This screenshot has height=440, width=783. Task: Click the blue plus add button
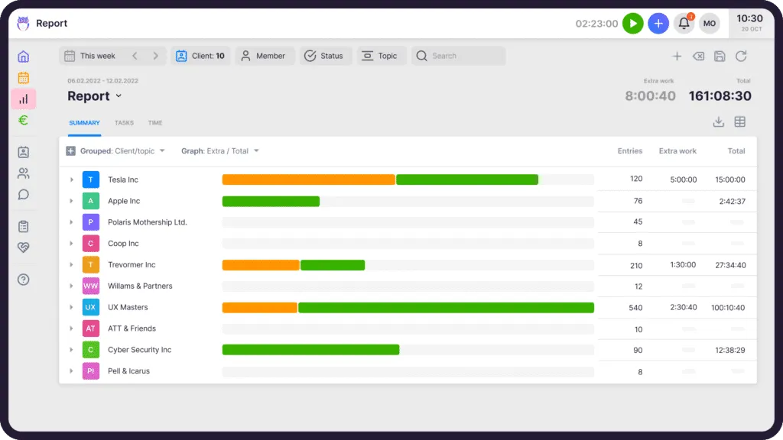click(x=658, y=24)
